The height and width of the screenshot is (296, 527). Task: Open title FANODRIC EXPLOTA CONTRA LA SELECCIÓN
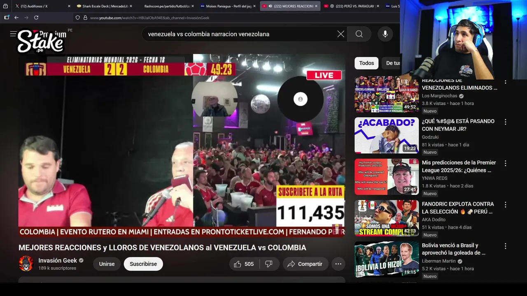[458, 208]
